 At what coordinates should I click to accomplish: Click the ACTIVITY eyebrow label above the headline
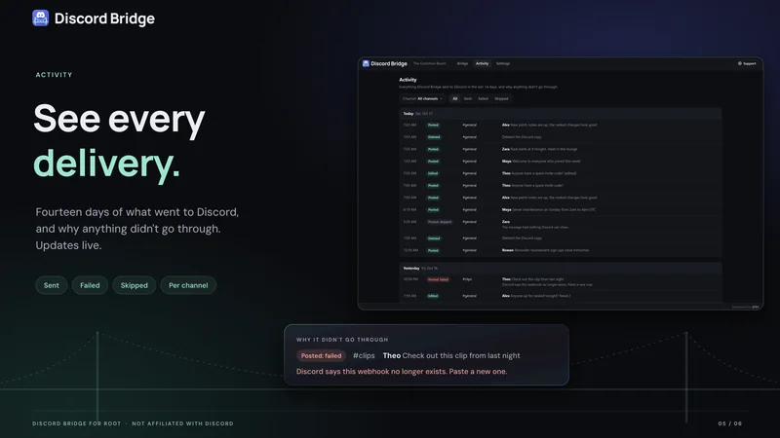(55, 75)
